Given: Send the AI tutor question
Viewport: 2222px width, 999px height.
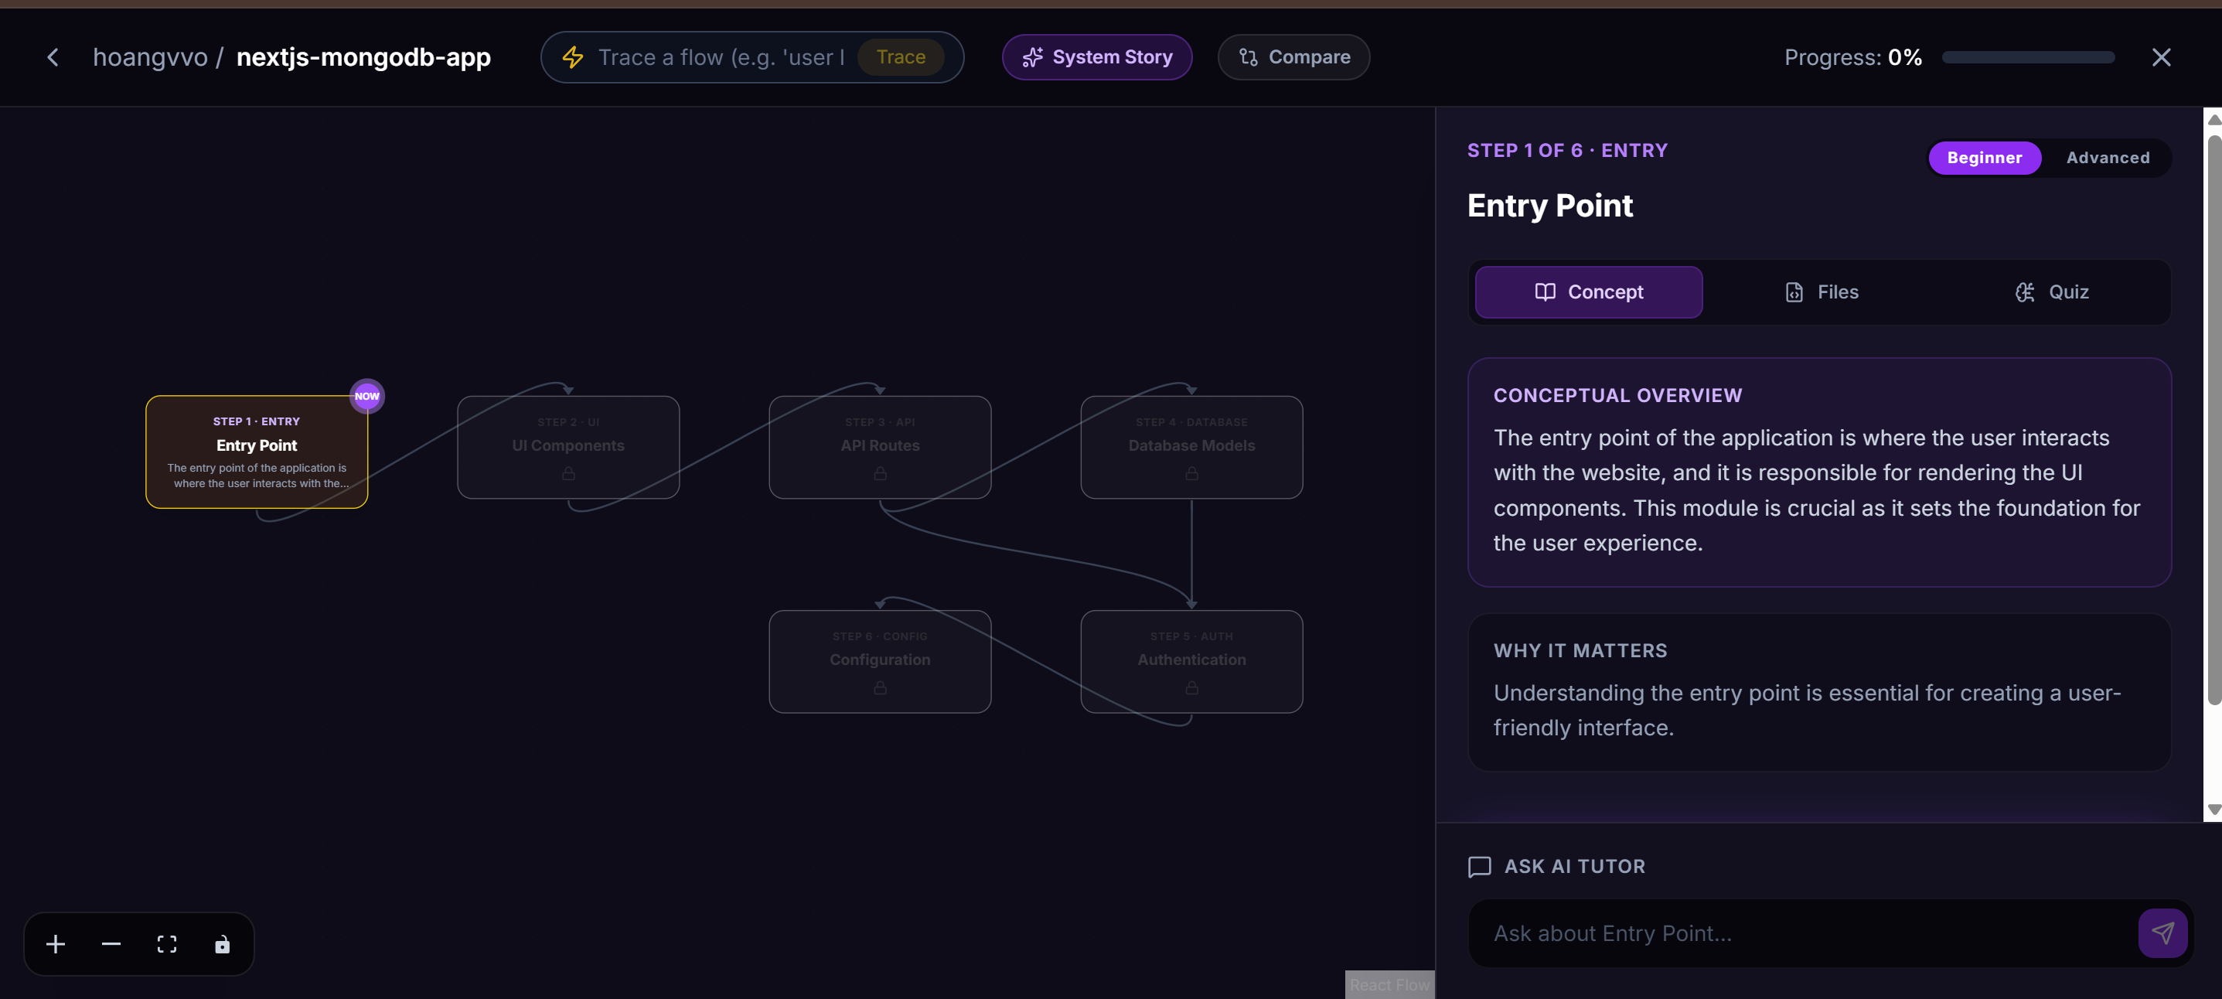Looking at the screenshot, I should point(2162,933).
